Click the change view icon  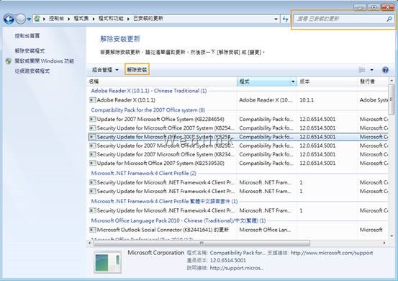point(362,70)
